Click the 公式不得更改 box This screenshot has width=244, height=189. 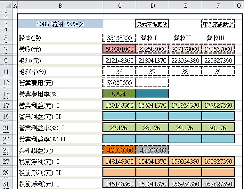click(152, 24)
